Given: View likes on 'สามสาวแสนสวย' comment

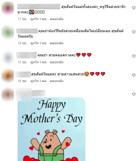Looking at the screenshot, I should coord(38,81).
